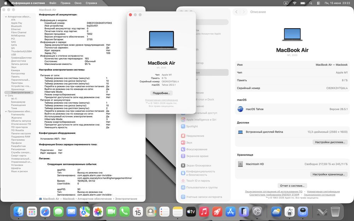Select Bluetooth in System Information sidebar

(17, 26)
